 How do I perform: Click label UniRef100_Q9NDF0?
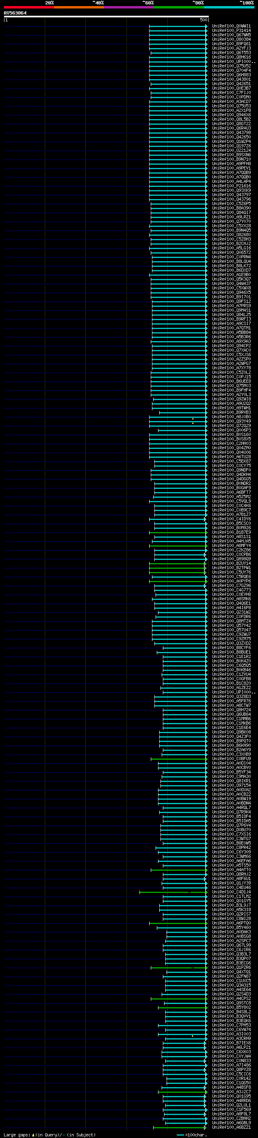click(231, 470)
